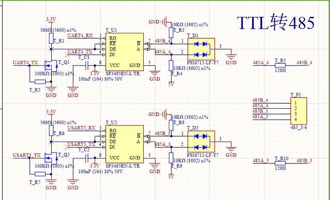Click "485B_3" label right of T_R10
The image size is (330, 200).
(x=304, y=161)
